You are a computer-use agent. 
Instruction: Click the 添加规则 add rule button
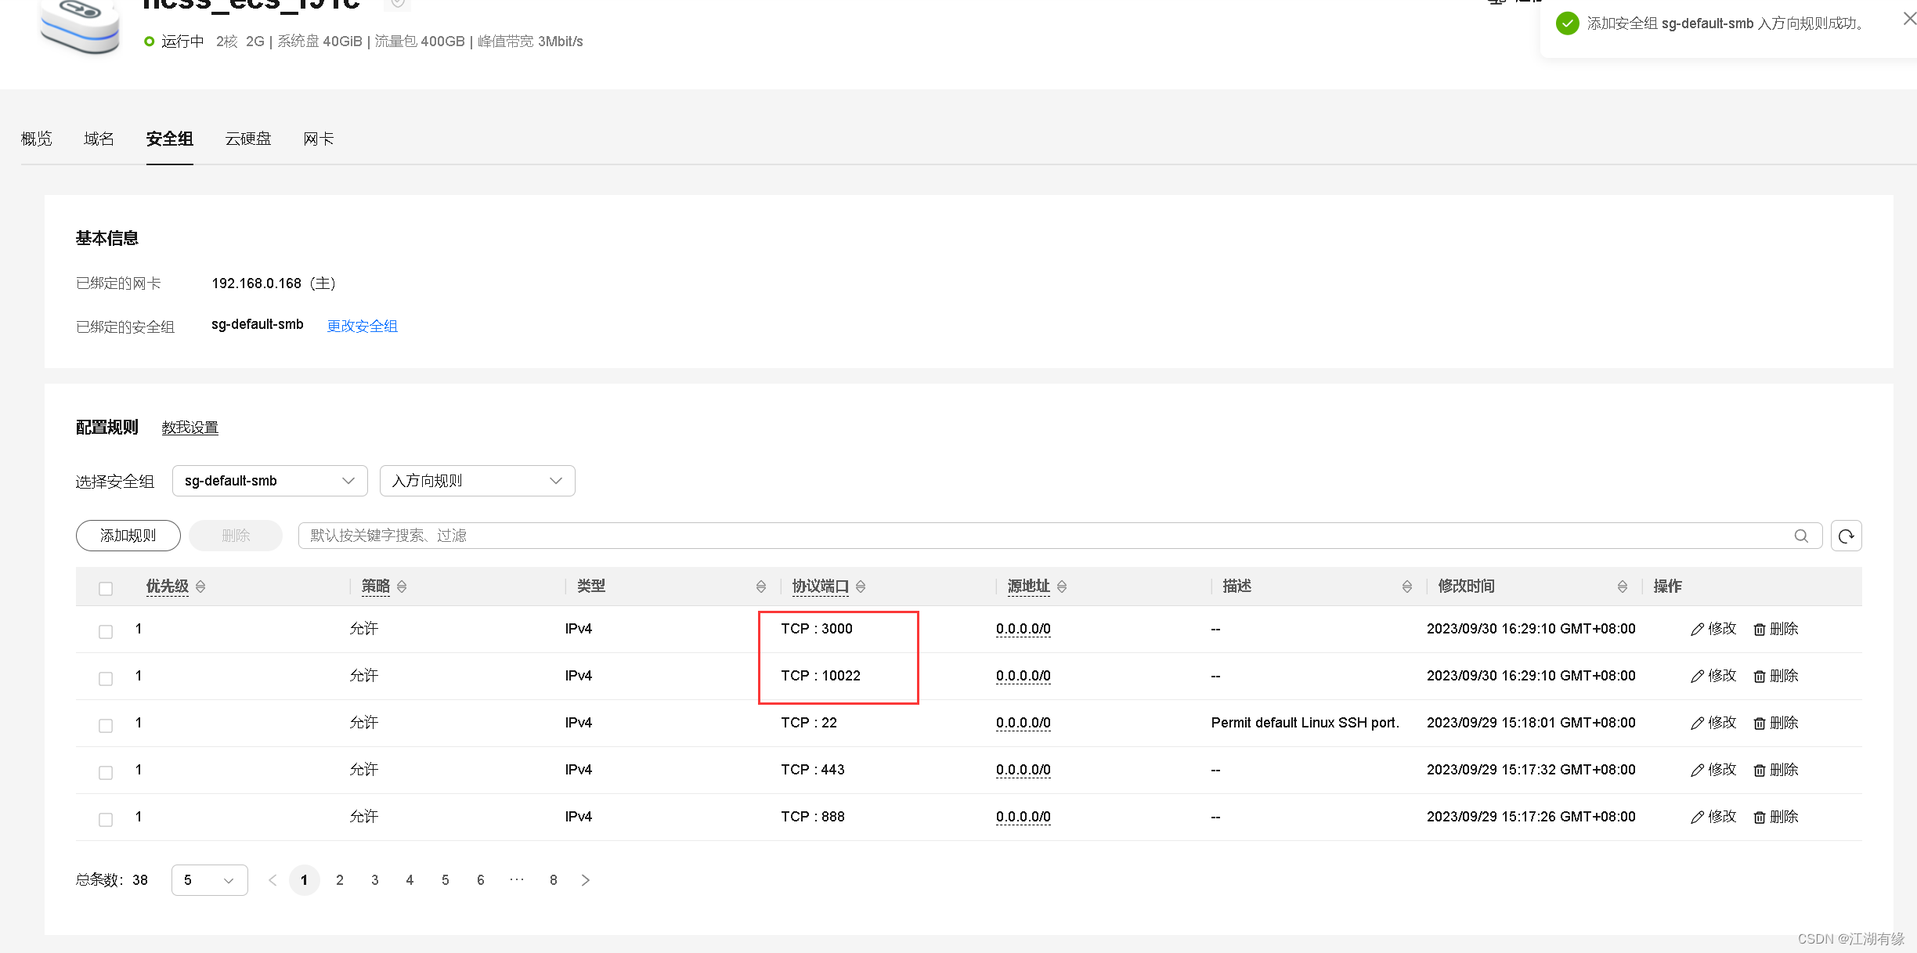[128, 536]
